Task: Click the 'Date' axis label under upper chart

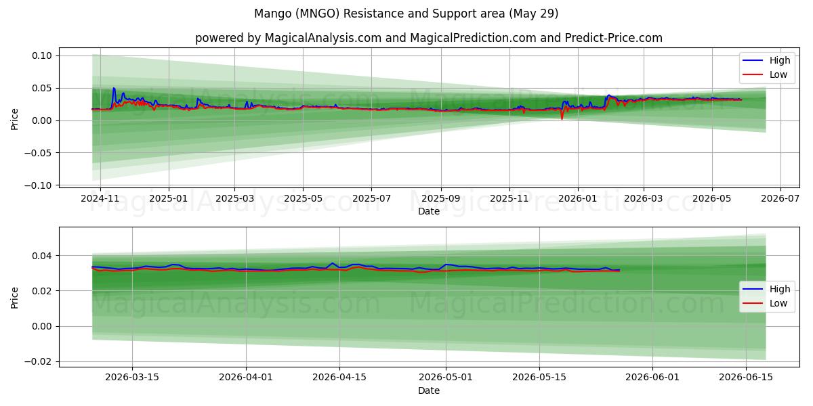Action: pos(429,211)
